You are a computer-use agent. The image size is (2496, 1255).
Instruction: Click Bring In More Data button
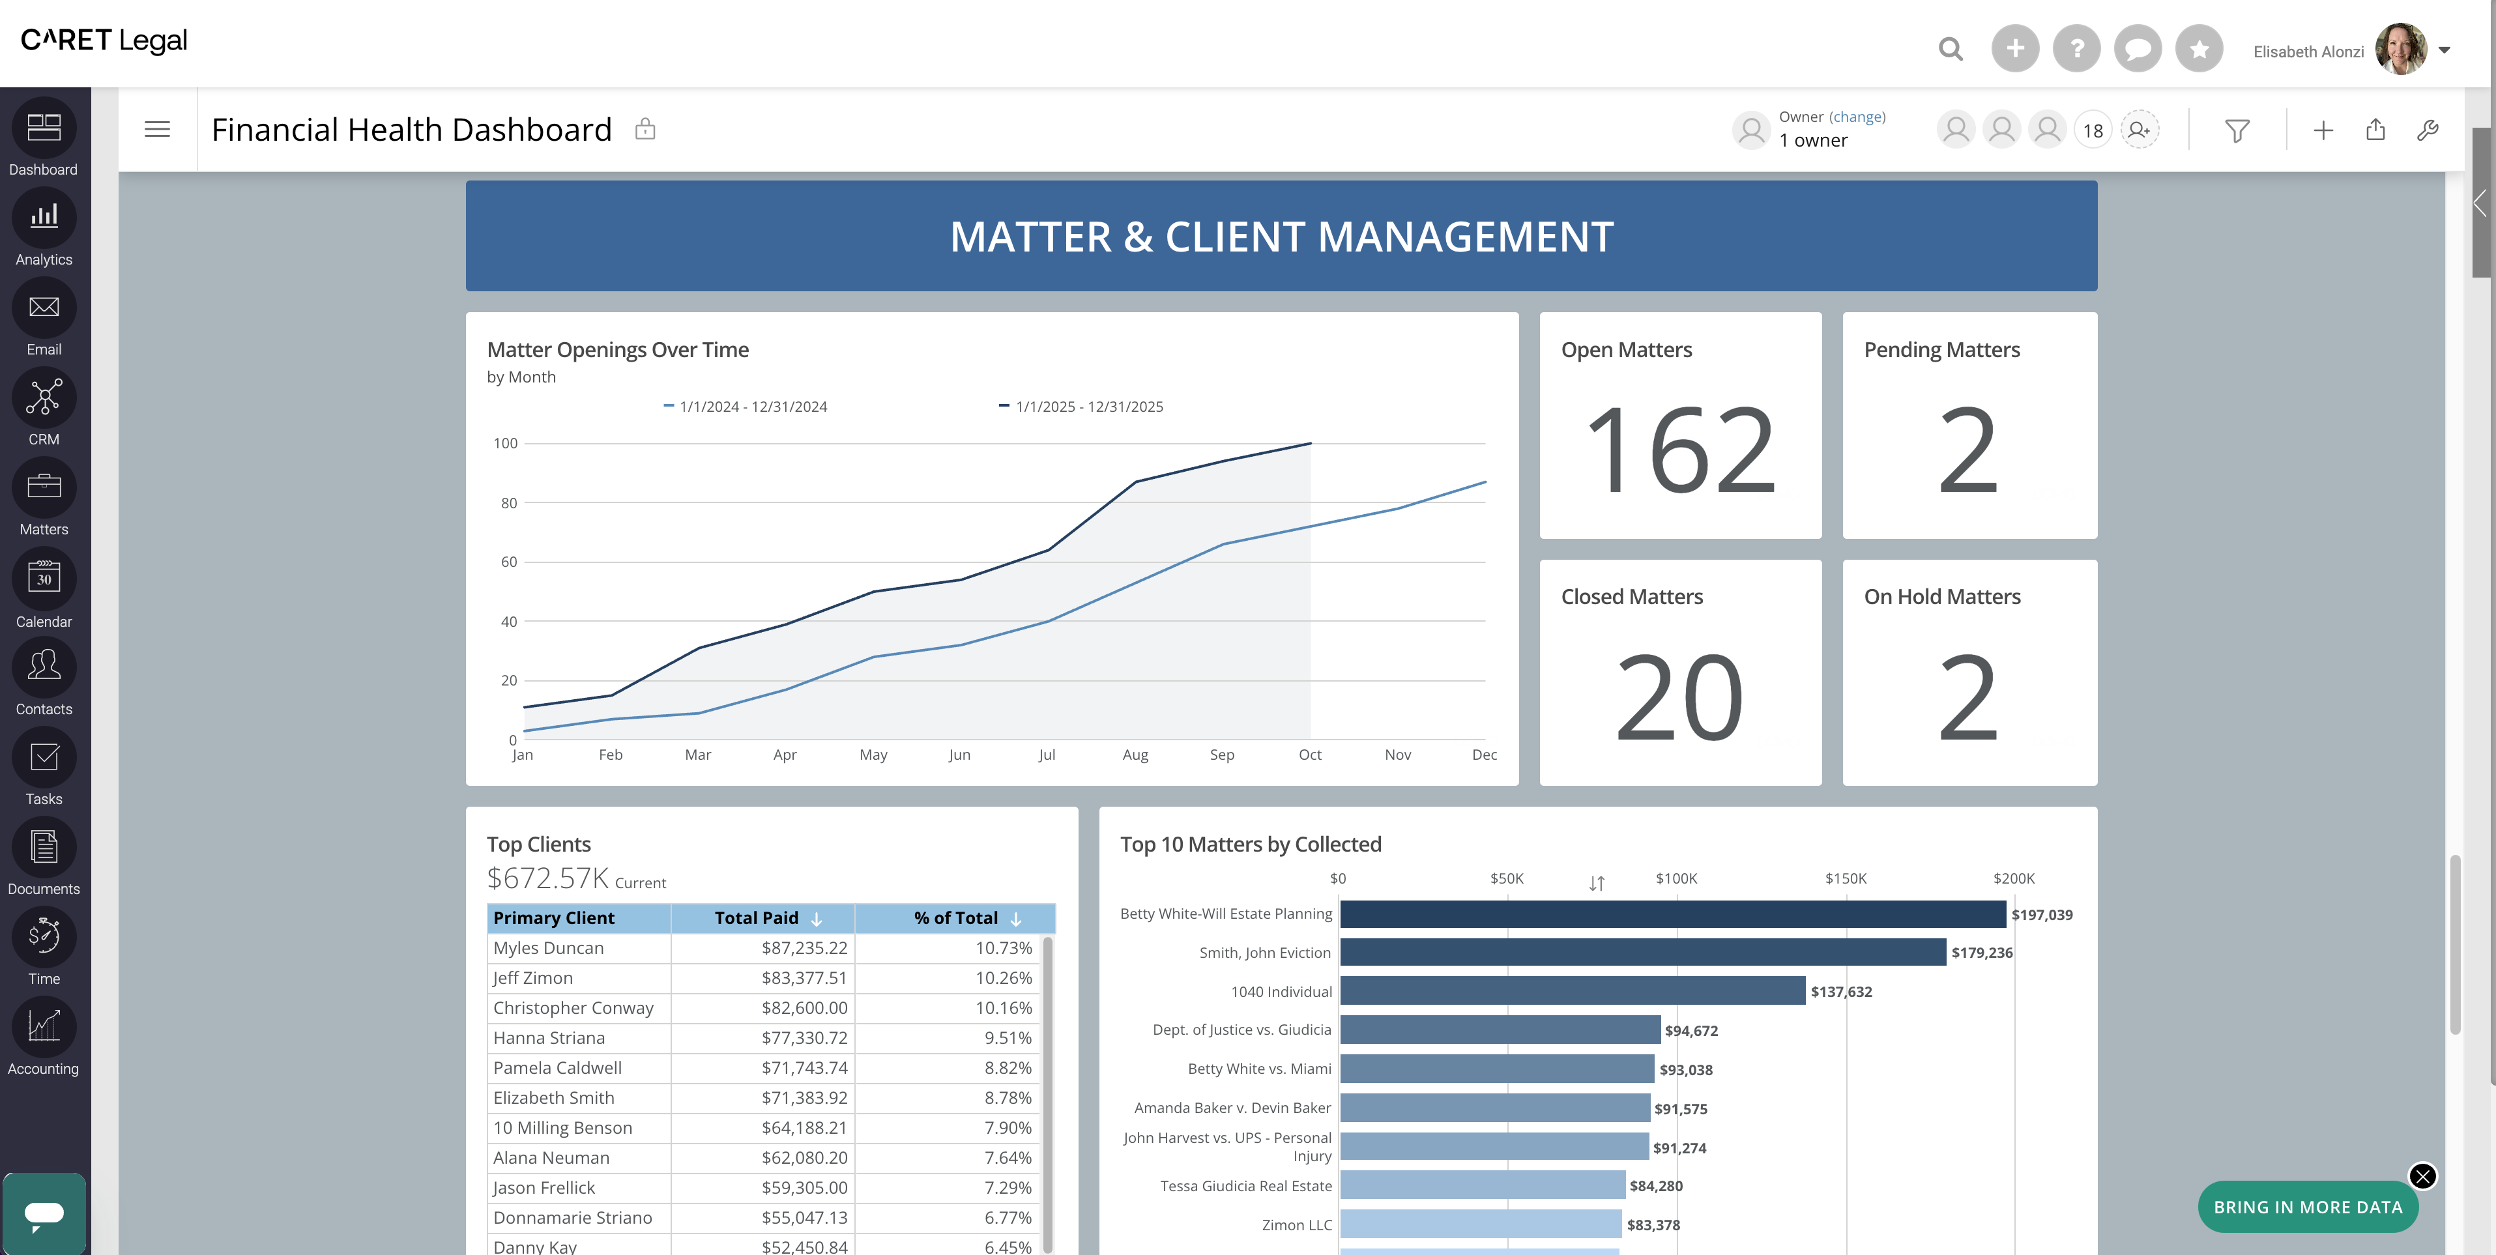click(x=2307, y=1207)
